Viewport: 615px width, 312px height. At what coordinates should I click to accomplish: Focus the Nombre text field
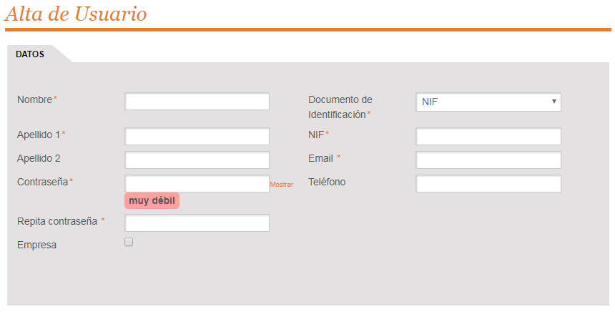coord(197,101)
